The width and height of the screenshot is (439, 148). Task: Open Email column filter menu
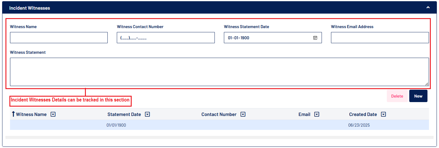pyautogui.click(x=317, y=114)
